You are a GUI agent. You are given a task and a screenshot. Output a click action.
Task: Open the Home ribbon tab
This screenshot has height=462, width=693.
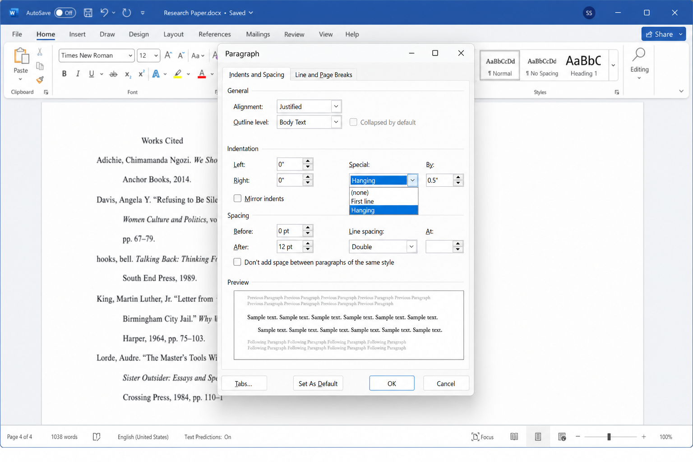pos(46,34)
